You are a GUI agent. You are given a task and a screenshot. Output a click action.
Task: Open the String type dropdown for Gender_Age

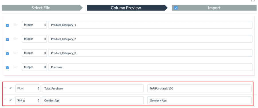tap(28, 101)
